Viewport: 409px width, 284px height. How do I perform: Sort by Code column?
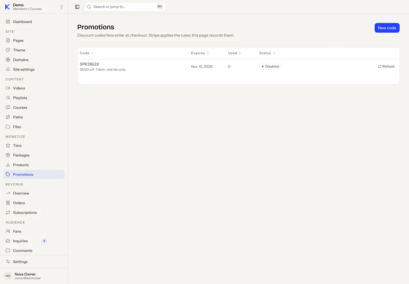[87, 53]
